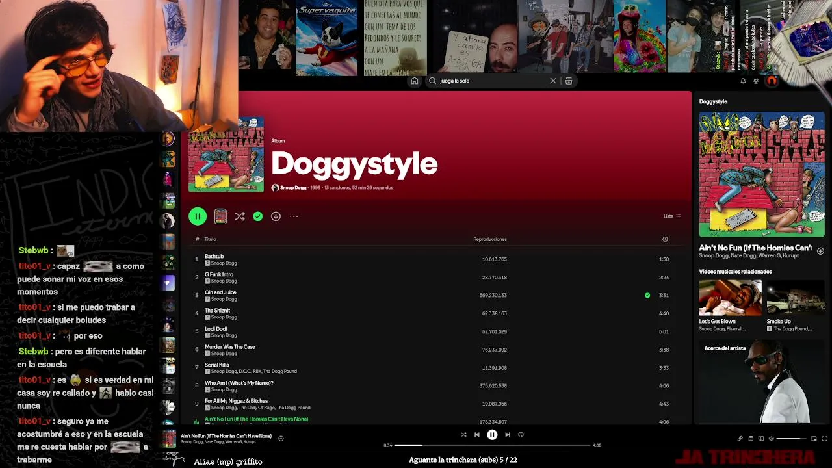Open the Browse icon next to search
The height and width of the screenshot is (468, 832).
tap(569, 81)
